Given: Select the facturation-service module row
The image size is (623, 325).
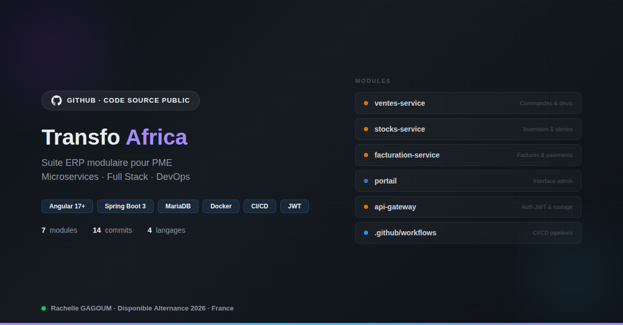Looking at the screenshot, I should [x=468, y=155].
